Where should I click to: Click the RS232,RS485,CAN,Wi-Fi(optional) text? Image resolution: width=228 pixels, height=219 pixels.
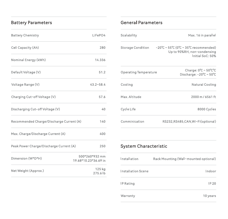[189, 122]
